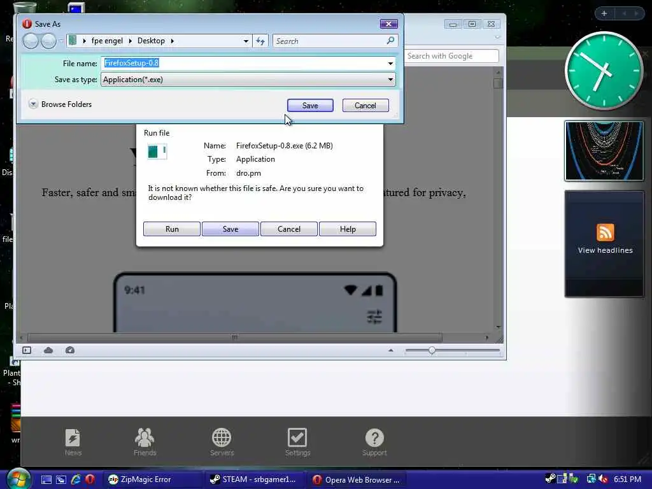Switch to ZipMagic Error taskbar button
This screenshot has width=652, height=489.
[x=153, y=479]
